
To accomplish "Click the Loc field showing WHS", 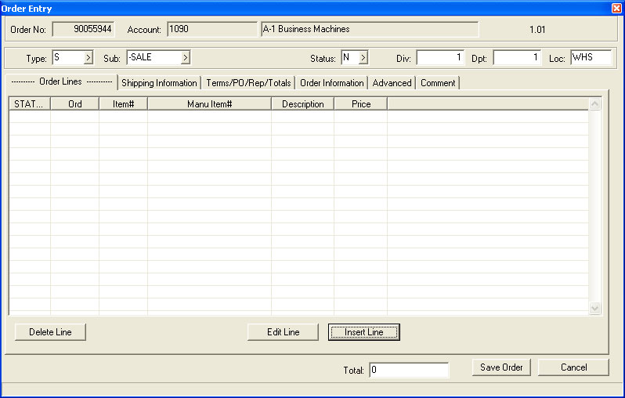I will point(591,58).
